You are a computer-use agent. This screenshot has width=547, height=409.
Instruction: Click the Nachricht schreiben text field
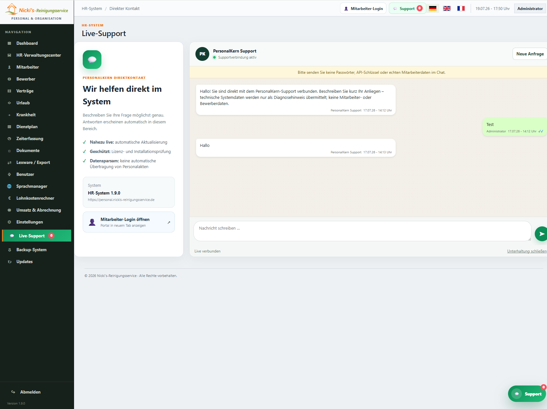(362, 231)
